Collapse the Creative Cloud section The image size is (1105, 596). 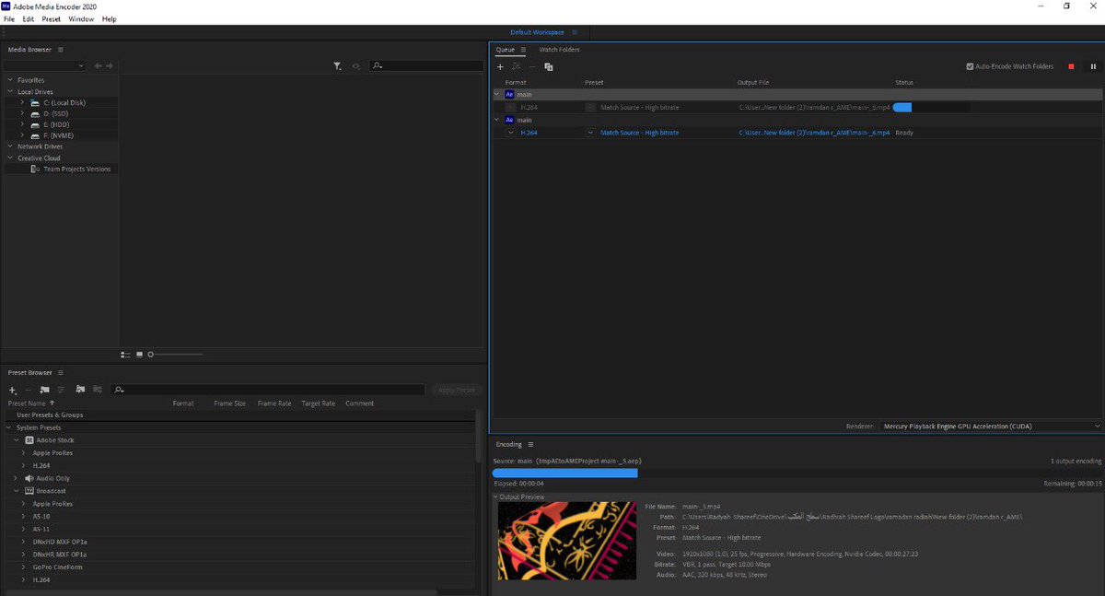tap(9, 158)
